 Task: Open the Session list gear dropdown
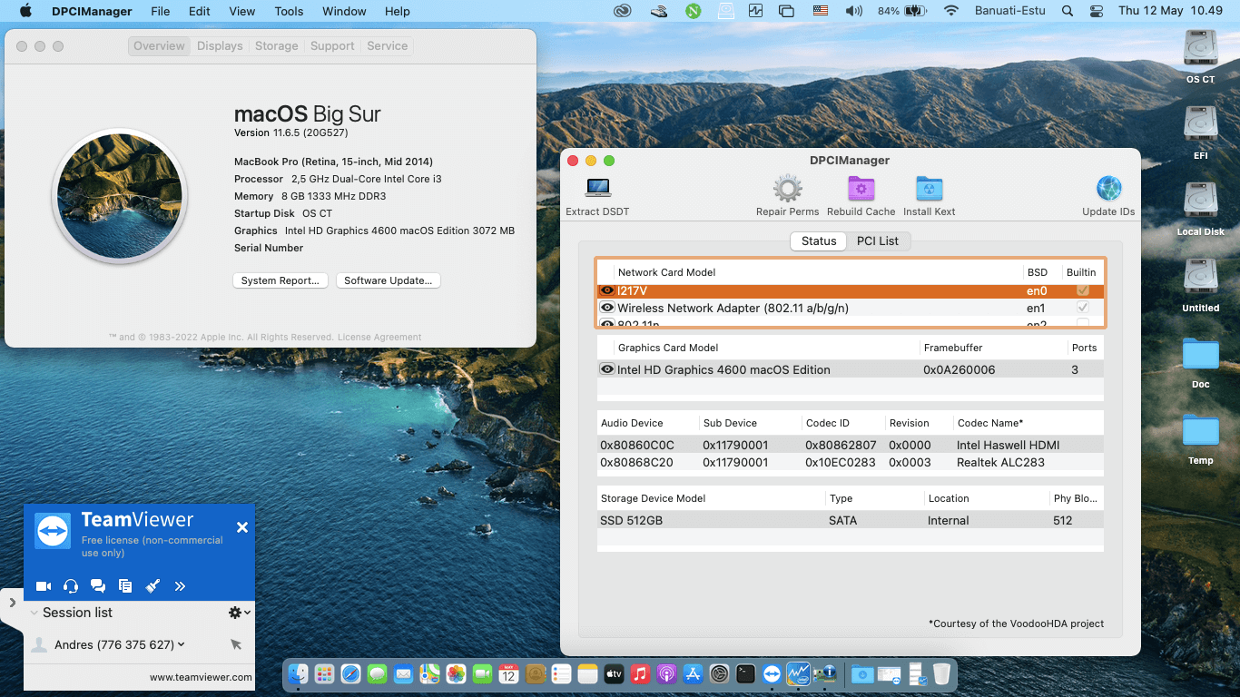click(x=234, y=613)
